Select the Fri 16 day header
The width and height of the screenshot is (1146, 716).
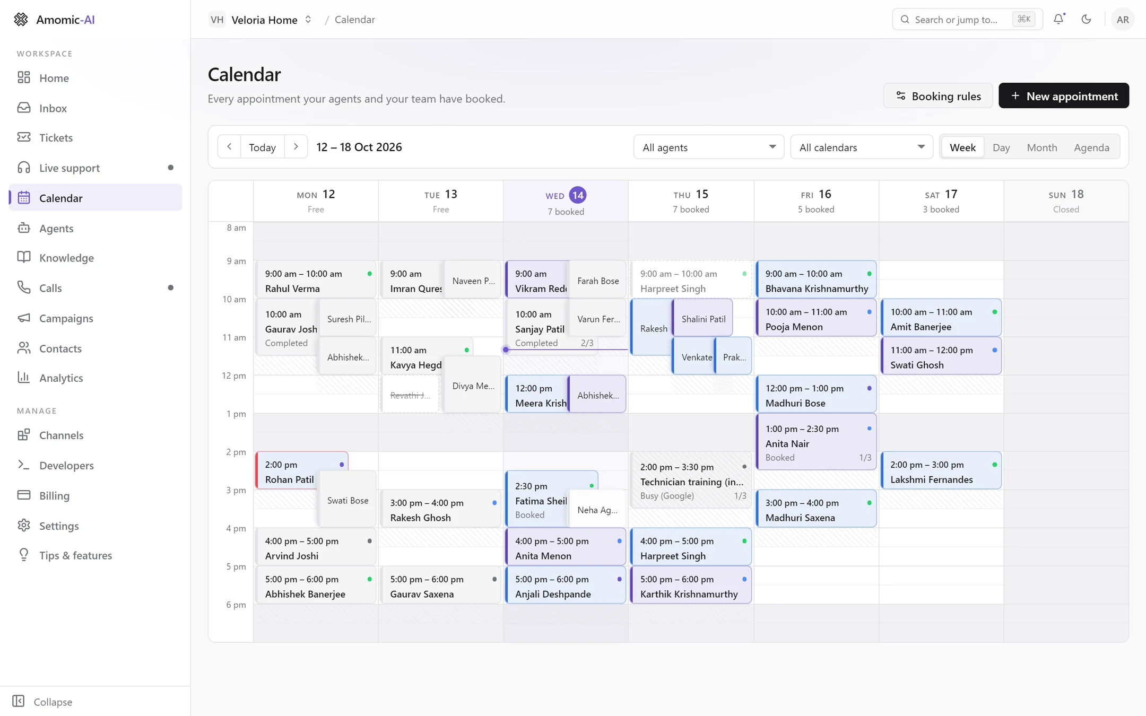pyautogui.click(x=816, y=201)
